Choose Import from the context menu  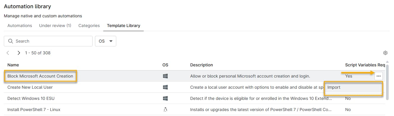353,87
